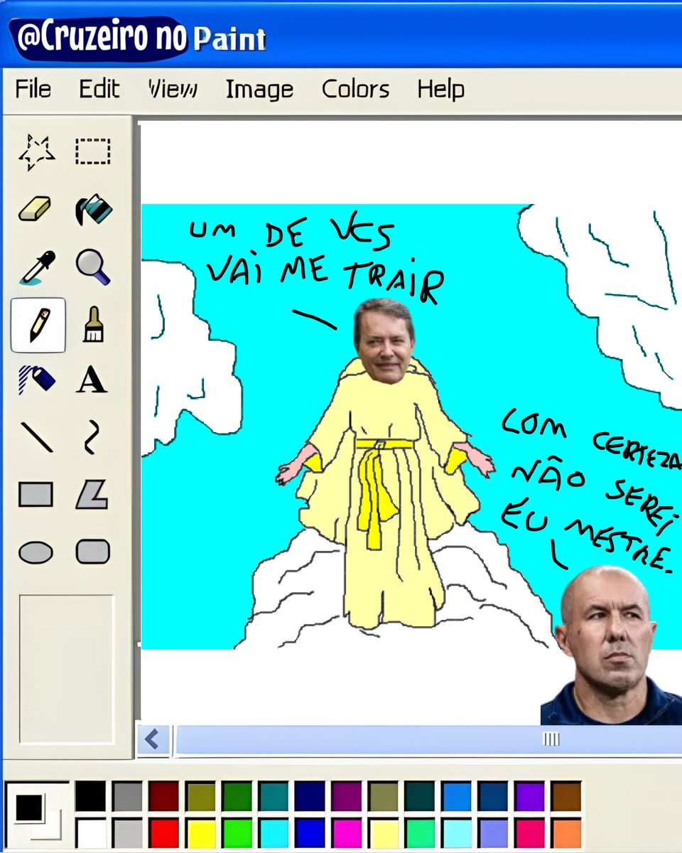Select the Polygon tool
This screenshot has height=853, width=682.
[x=92, y=495]
